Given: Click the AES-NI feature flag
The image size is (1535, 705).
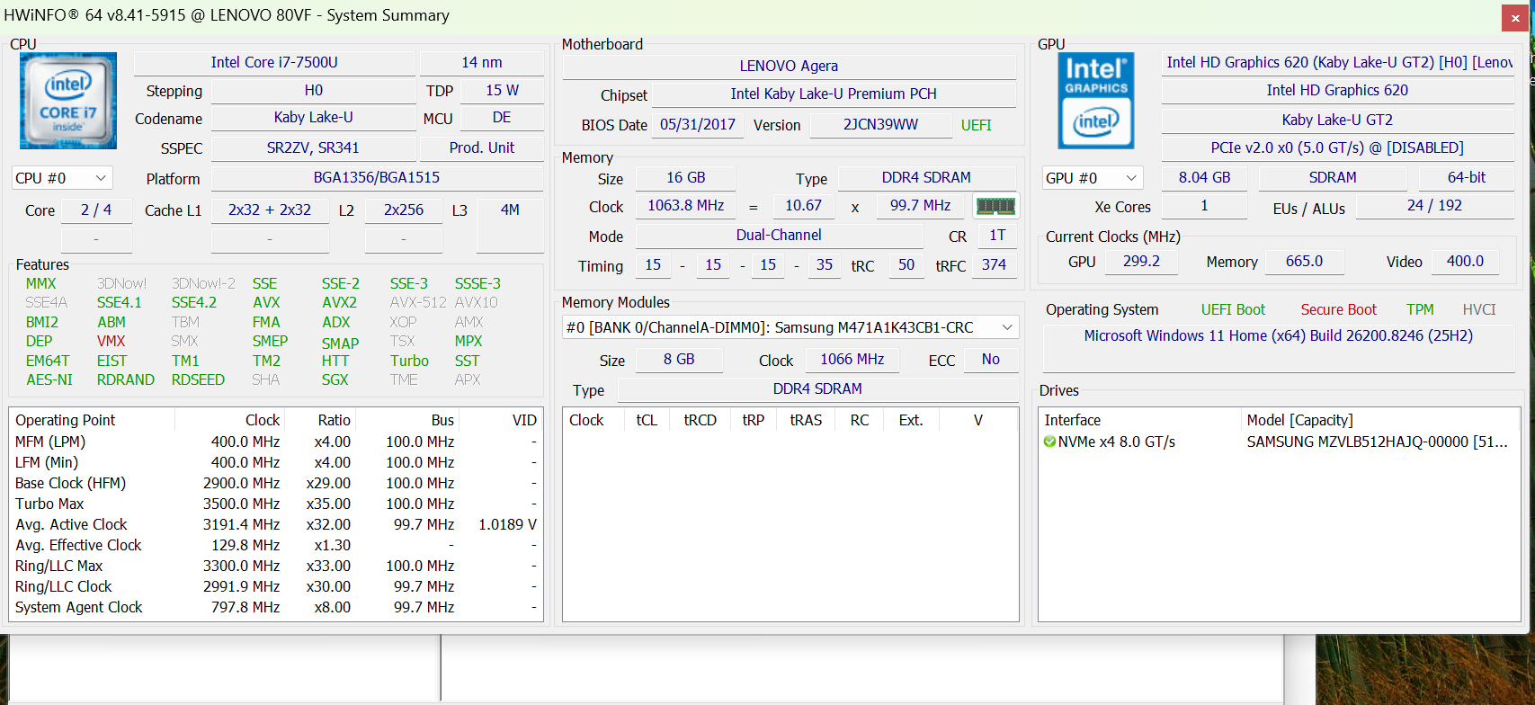Looking at the screenshot, I should tap(49, 379).
